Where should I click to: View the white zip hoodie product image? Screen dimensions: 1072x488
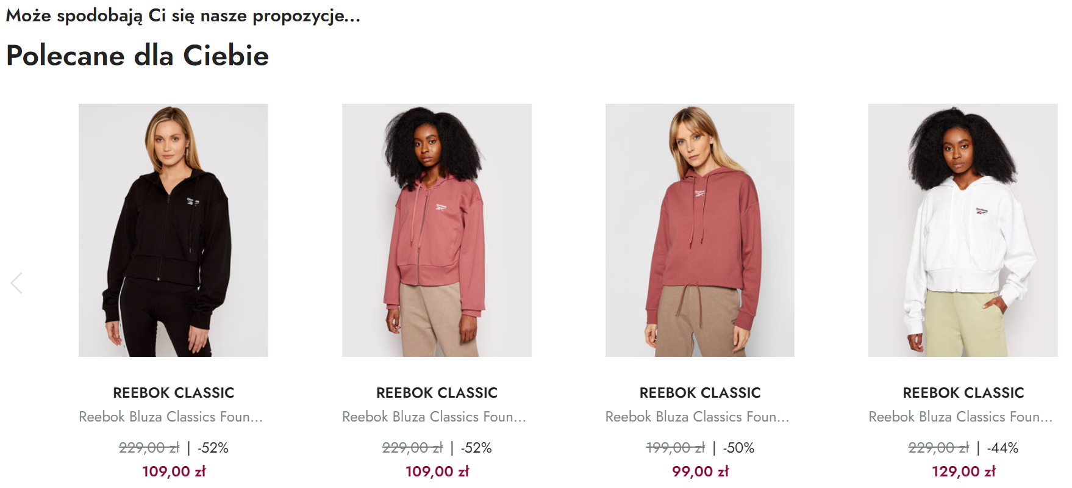[963, 230]
